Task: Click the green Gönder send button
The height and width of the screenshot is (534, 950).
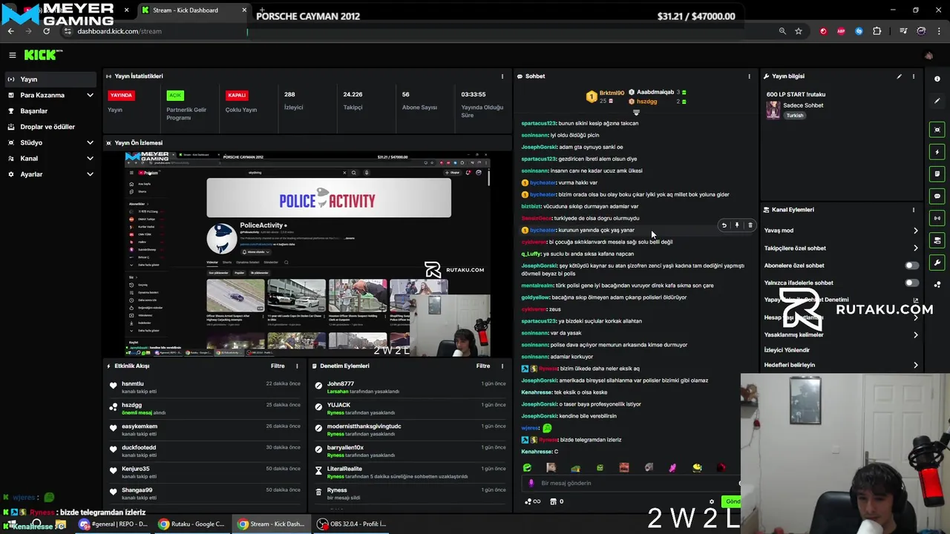Action: point(732,501)
